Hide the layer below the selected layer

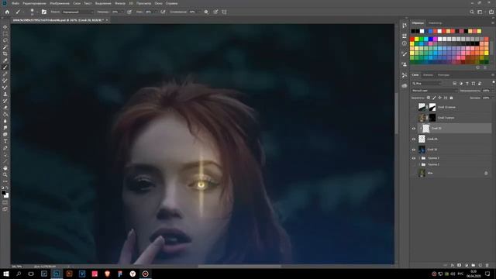pyautogui.click(x=413, y=139)
